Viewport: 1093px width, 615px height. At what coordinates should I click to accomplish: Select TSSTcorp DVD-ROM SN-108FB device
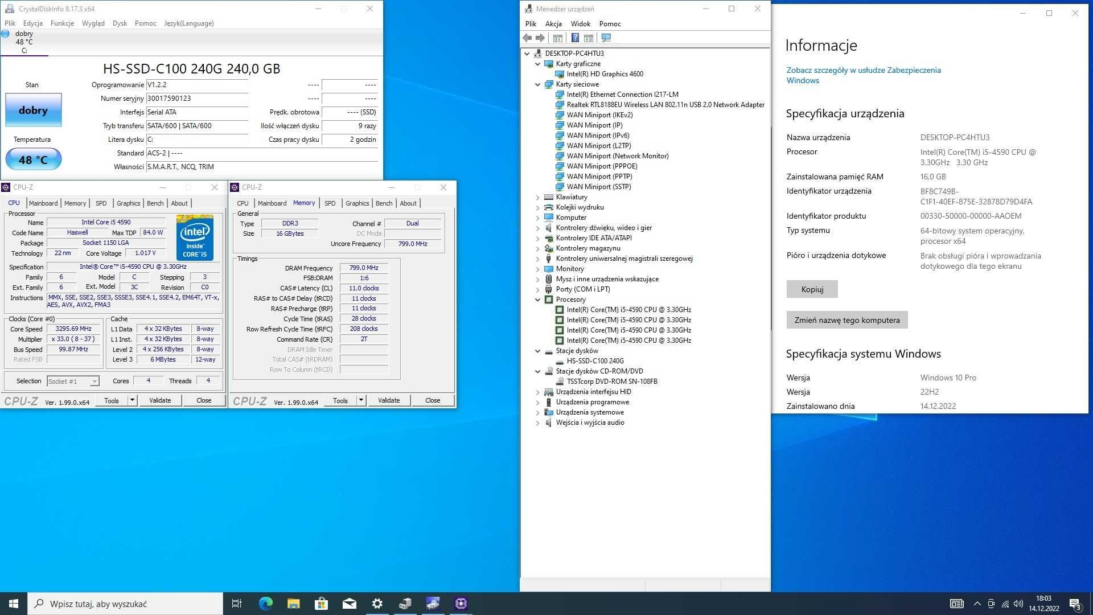pos(611,382)
